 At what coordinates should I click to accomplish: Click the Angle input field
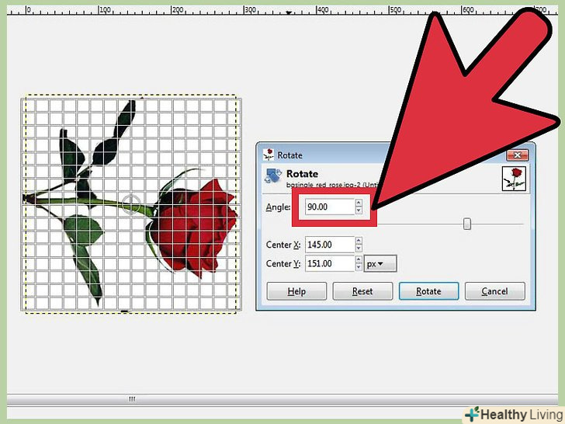pos(324,207)
